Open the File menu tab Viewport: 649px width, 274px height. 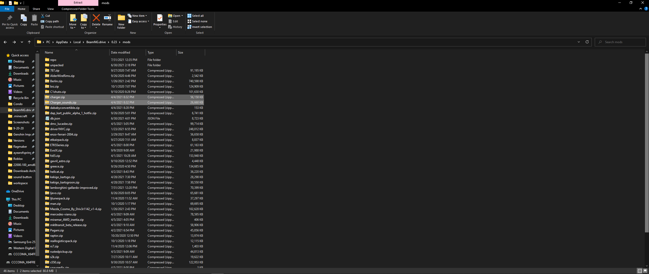click(x=7, y=9)
